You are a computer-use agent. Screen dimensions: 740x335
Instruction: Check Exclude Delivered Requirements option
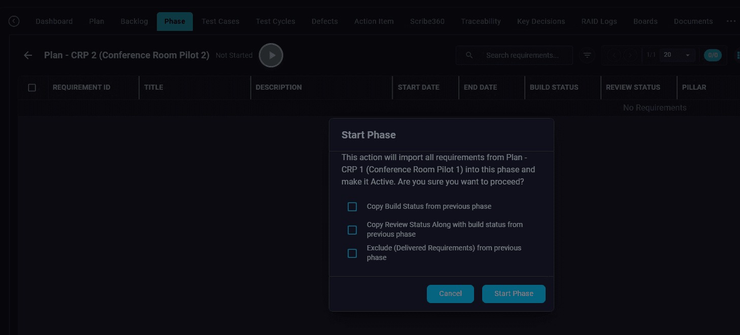[352, 253]
